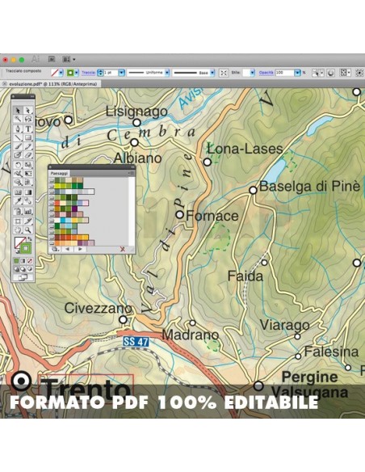Select the Pencil tool
This screenshot has height=472, width=365.
[28, 146]
